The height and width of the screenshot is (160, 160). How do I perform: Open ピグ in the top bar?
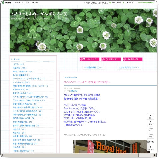coord(27,3)
